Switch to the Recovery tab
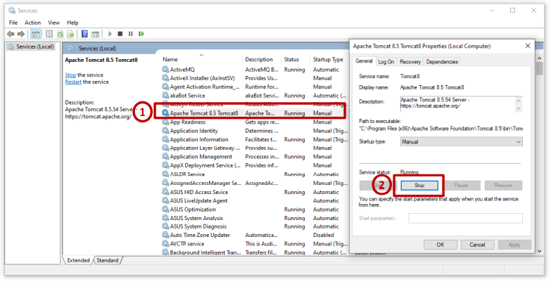 (x=410, y=62)
